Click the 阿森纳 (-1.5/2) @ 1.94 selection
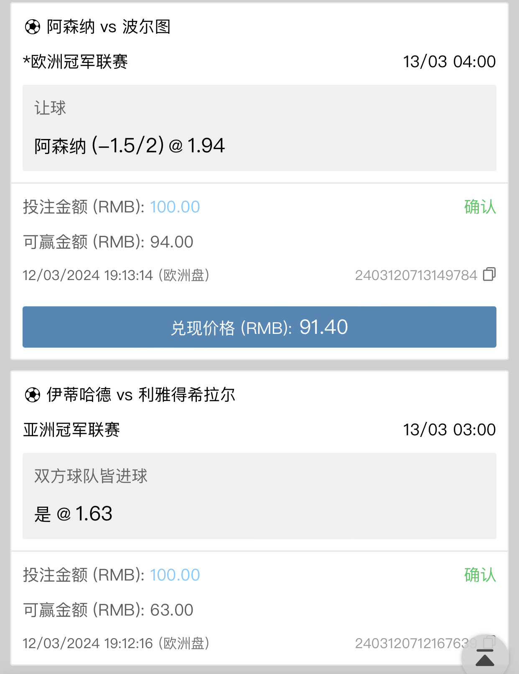 pos(130,146)
